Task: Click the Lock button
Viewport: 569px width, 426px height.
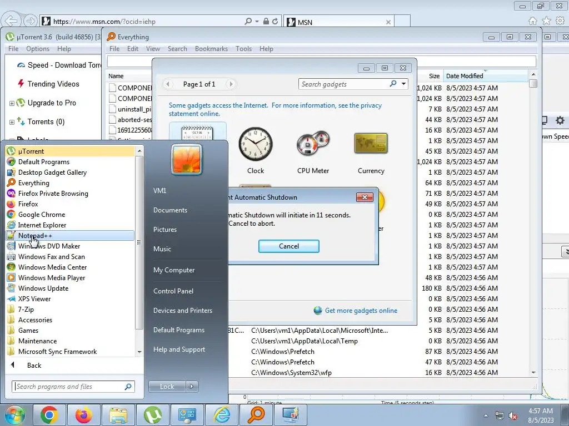Action: (x=167, y=387)
